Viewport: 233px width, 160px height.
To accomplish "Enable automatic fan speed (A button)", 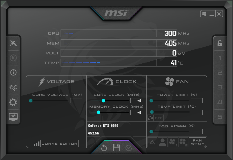I will [152, 142].
